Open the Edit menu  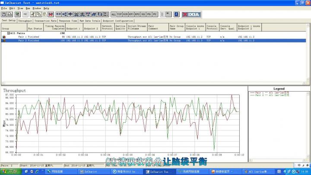(x=12, y=8)
